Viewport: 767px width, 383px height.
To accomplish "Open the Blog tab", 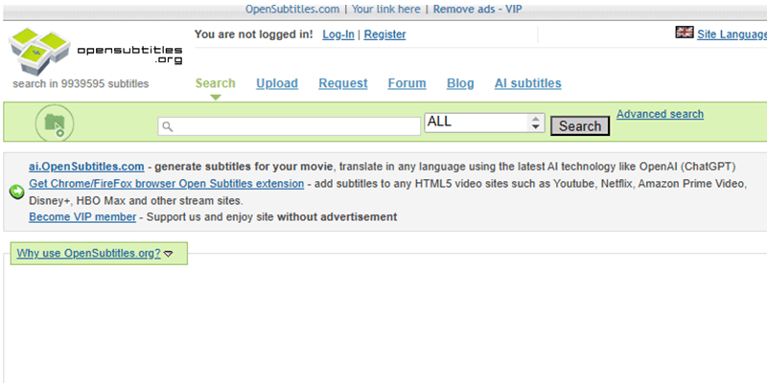I will point(460,83).
